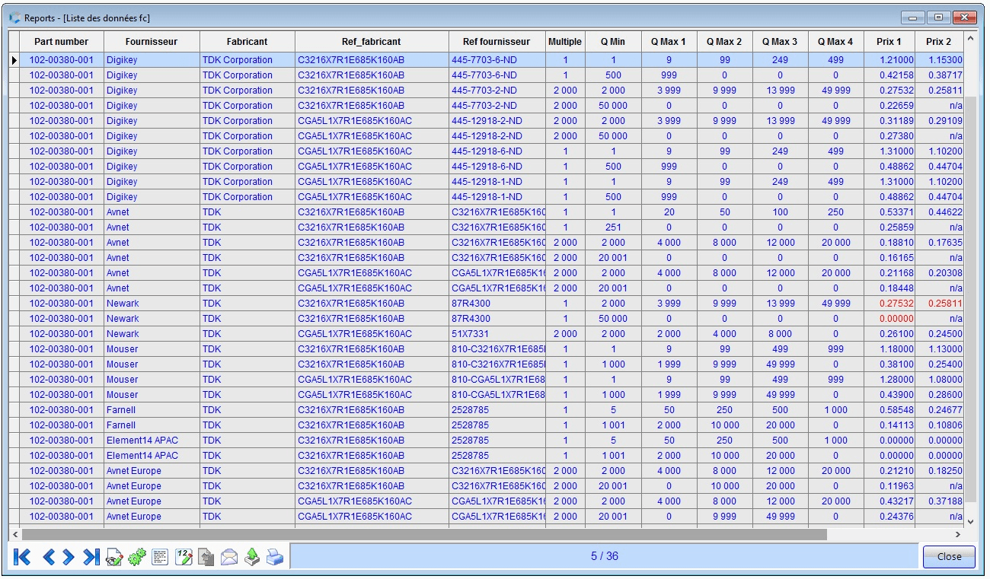Export data with the green arrow icon

252,558
